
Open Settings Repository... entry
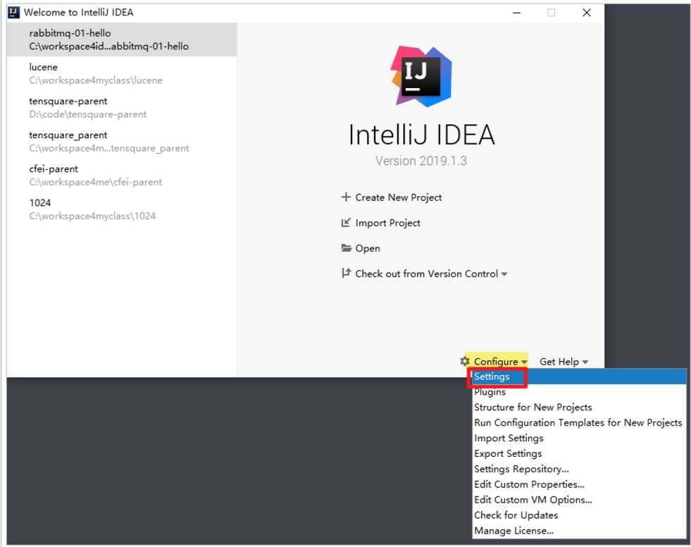point(580,469)
